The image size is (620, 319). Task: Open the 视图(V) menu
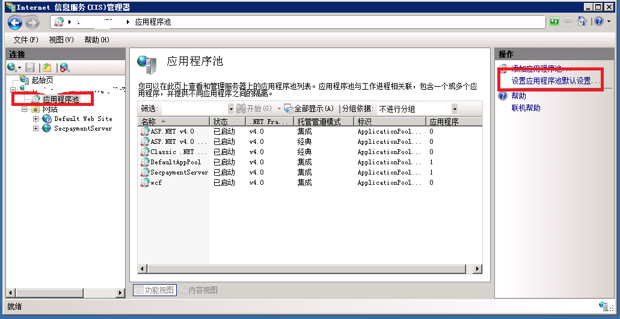pyautogui.click(x=61, y=40)
